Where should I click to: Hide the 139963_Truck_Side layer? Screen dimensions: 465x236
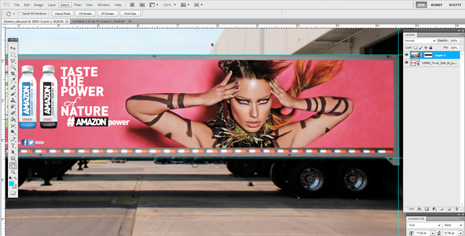(407, 63)
